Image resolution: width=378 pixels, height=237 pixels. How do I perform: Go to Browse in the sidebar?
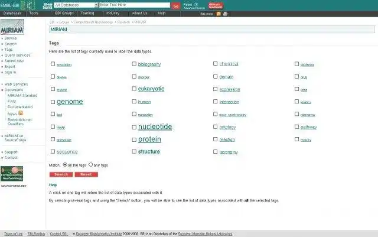click(x=11, y=38)
